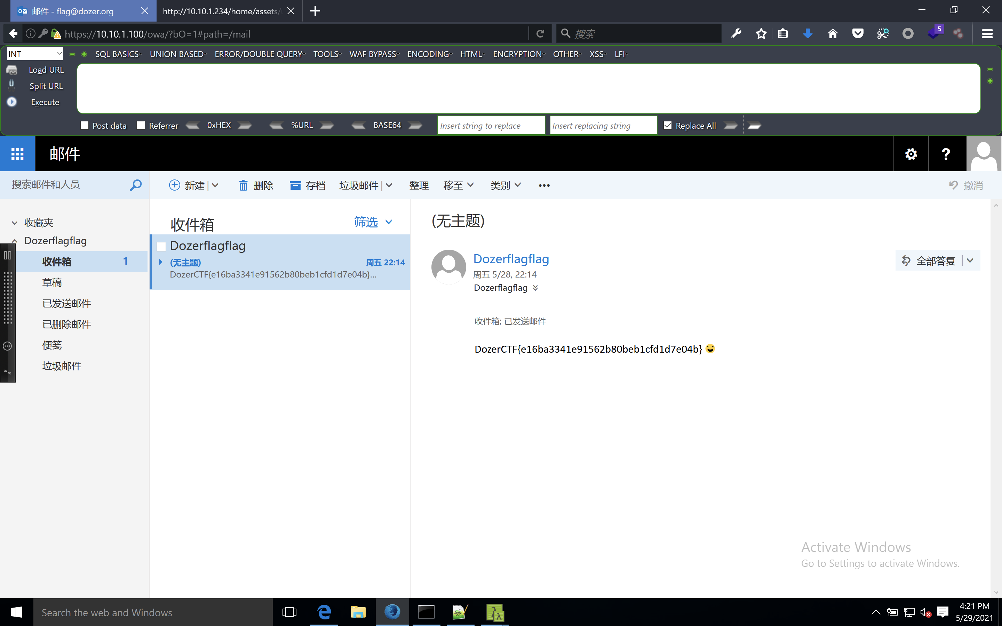Enable the Post data checkbox

pos(85,125)
